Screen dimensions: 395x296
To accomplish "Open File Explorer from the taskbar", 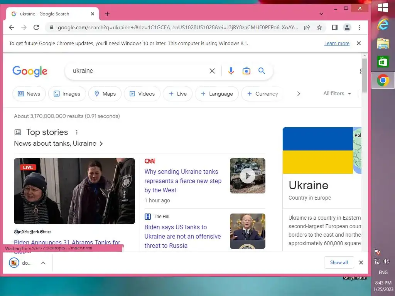I will tap(383, 43).
